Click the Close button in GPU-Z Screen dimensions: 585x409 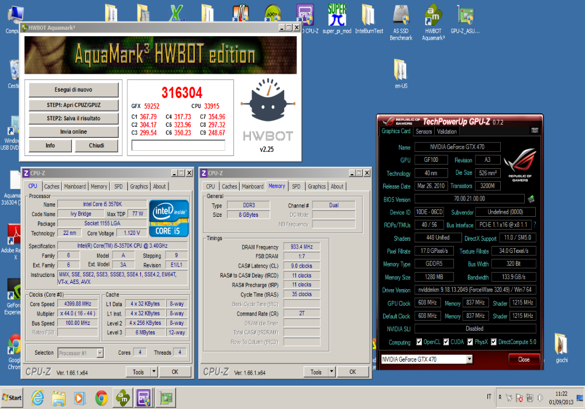tap(524, 359)
